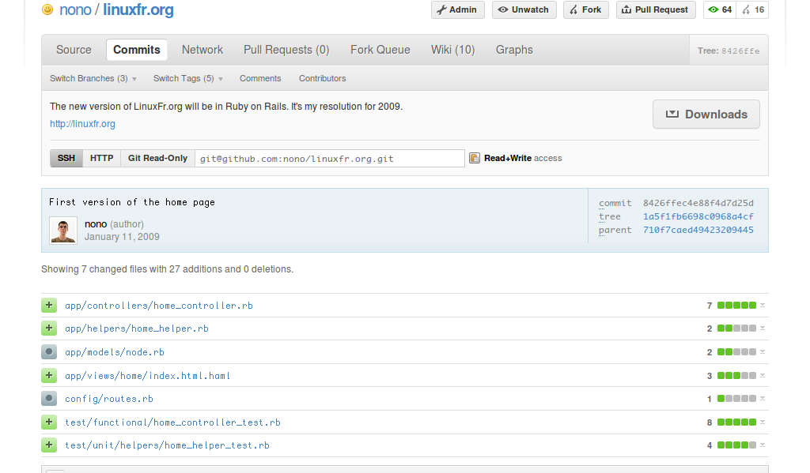Click the forks count icon
The height and width of the screenshot is (473, 810).
(746, 10)
